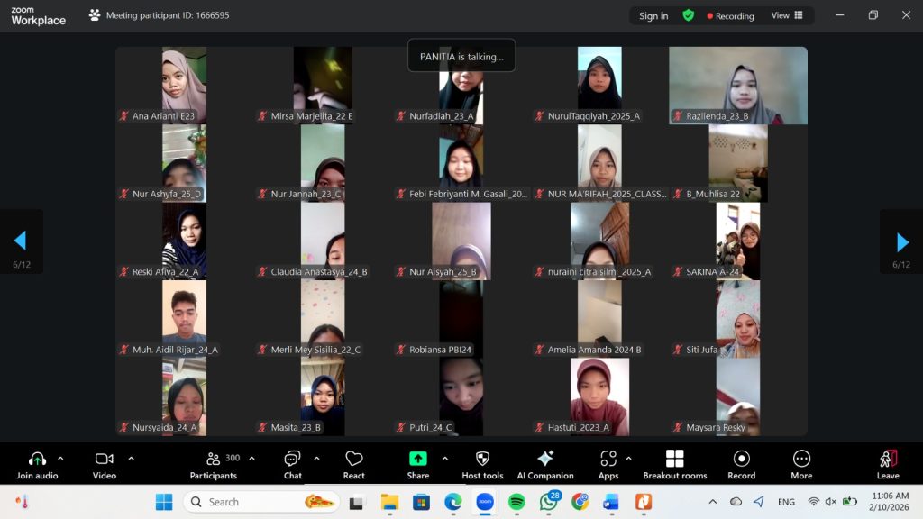923x519 pixels.
Task: Open the Apps panel
Action: 608,464
